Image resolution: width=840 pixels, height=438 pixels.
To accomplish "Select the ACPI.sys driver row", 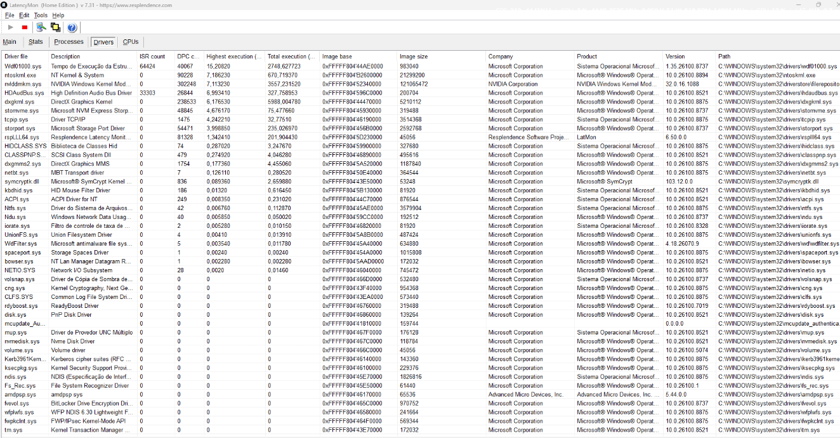I will (420, 199).
